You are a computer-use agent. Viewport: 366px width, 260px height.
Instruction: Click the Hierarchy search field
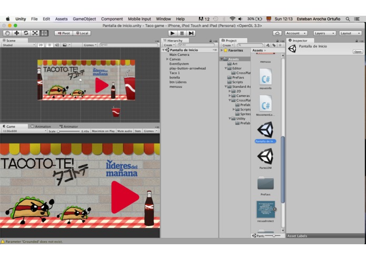pyautogui.click(x=196, y=45)
